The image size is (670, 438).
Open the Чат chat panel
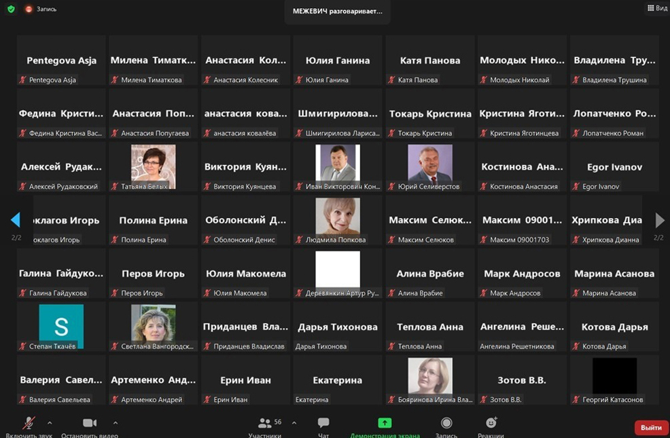coord(323,425)
